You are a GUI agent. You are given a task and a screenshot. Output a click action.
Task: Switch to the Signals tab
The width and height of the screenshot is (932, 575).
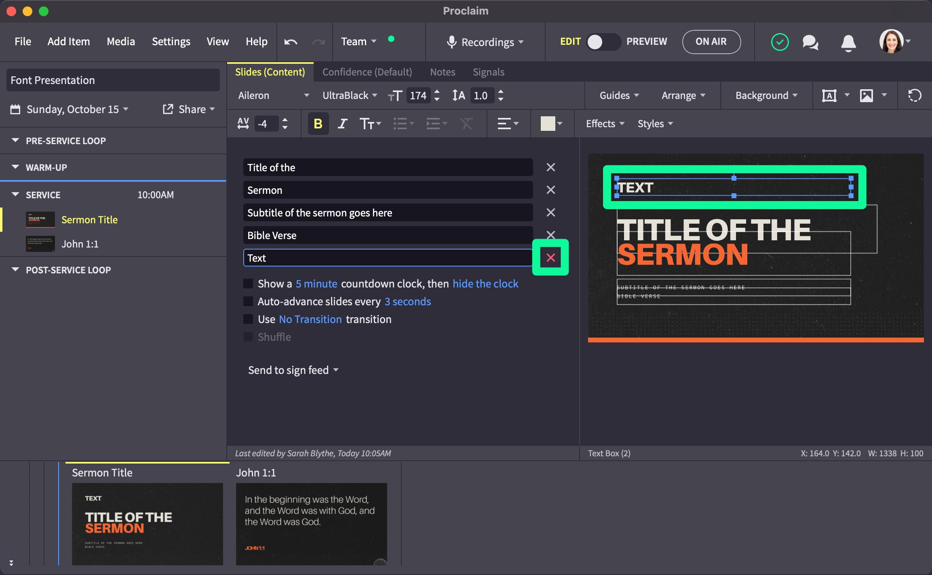pos(488,72)
